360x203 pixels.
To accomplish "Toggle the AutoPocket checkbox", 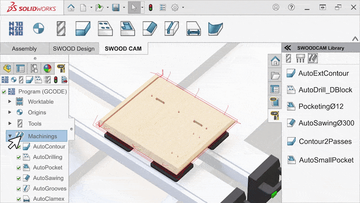I will coord(18,168).
